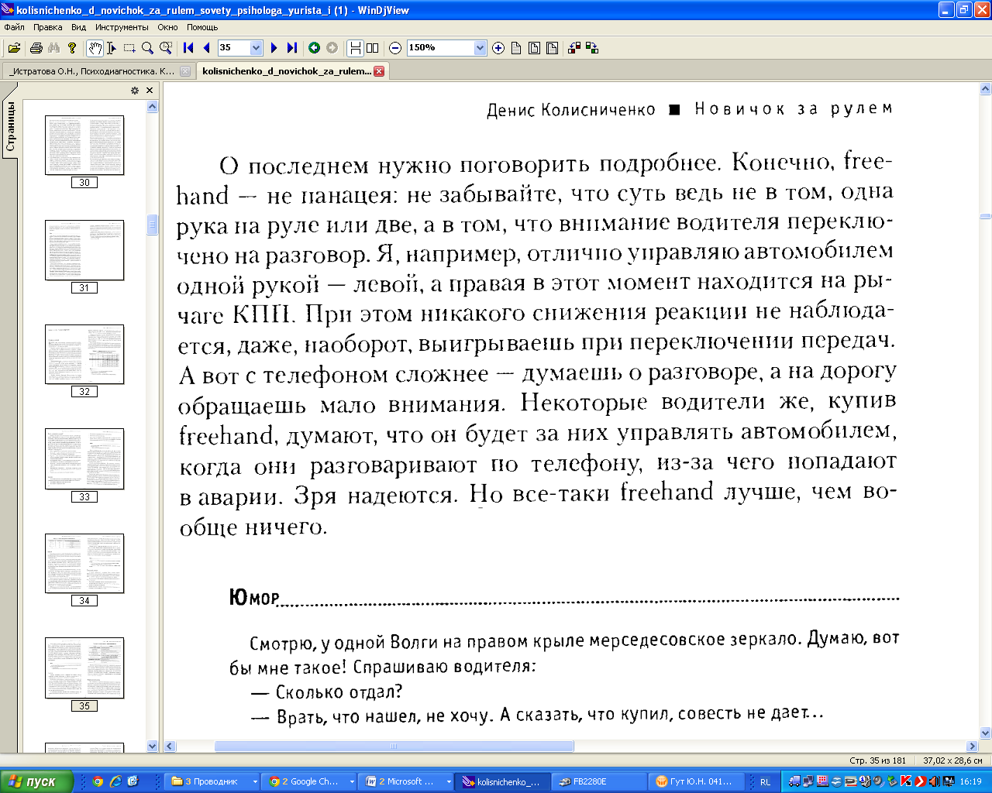Image resolution: width=992 pixels, height=793 pixels.
Task: Click the thumbnails panel scrollbar thumb
Action: coord(152,225)
